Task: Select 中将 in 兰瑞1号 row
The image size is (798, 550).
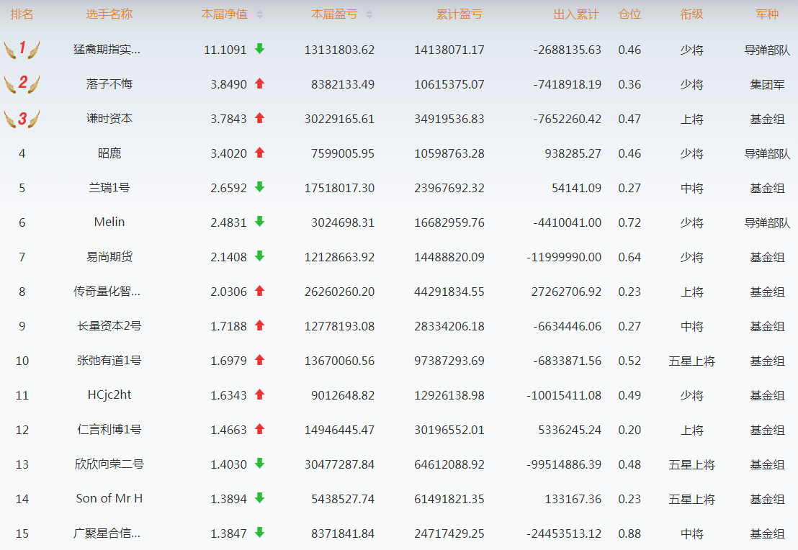Action: coord(691,188)
